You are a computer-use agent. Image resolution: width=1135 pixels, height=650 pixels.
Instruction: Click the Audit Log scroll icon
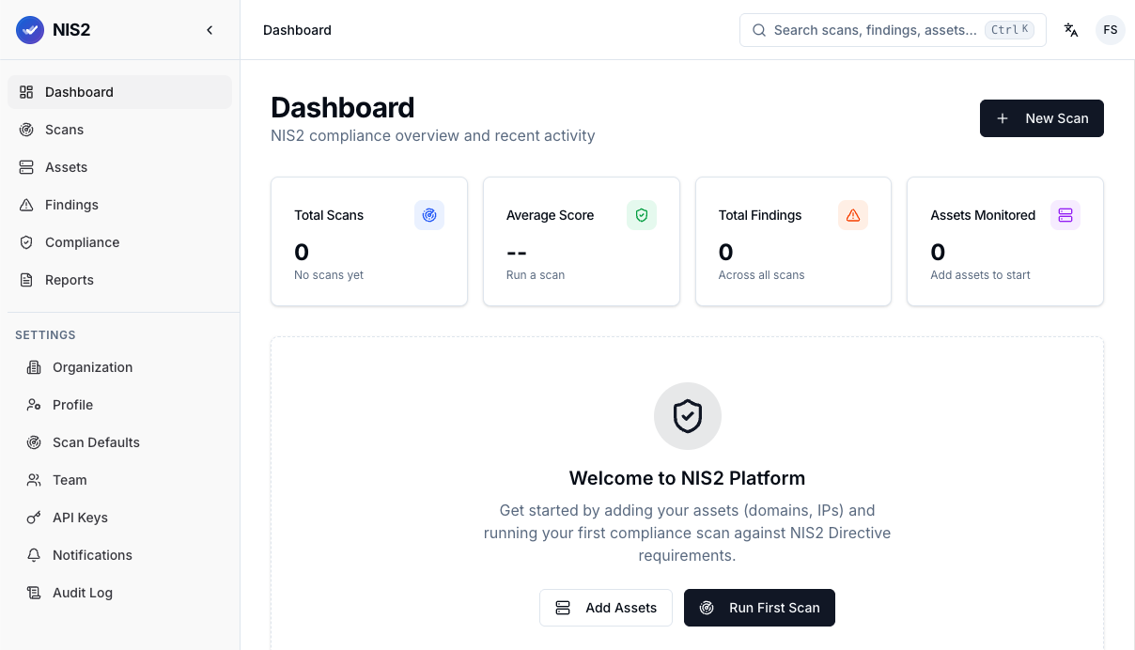tap(34, 593)
